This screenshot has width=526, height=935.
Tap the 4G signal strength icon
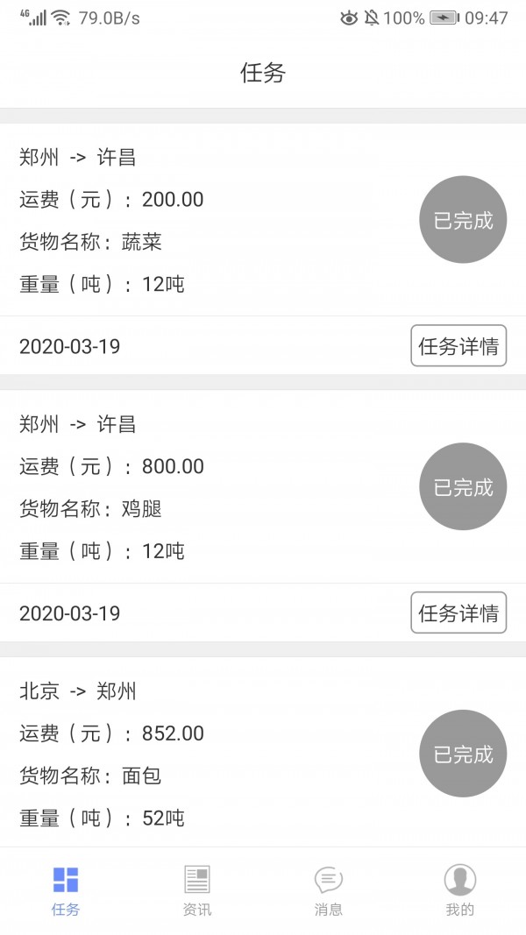[32, 18]
